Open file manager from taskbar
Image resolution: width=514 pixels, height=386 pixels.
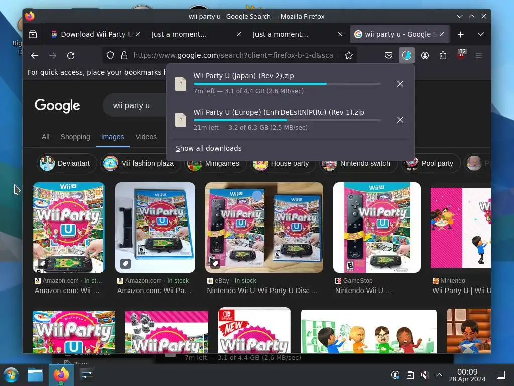click(35, 375)
